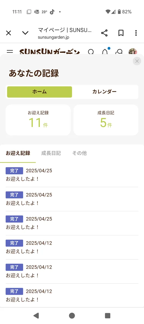Image resolution: width=144 pixels, height=324 pixels.
Task: Tap the share icon in browser bar
Action: coord(104,33)
